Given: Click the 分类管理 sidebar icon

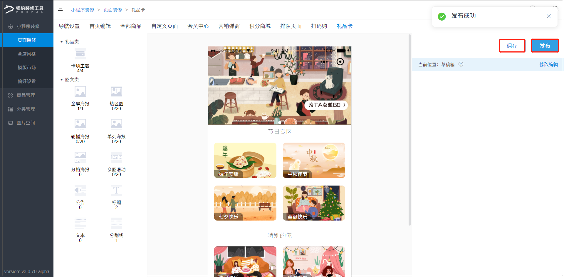Looking at the screenshot, I should point(11,109).
